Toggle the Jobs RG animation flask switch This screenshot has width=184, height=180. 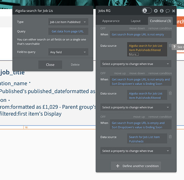tap(147, 11)
